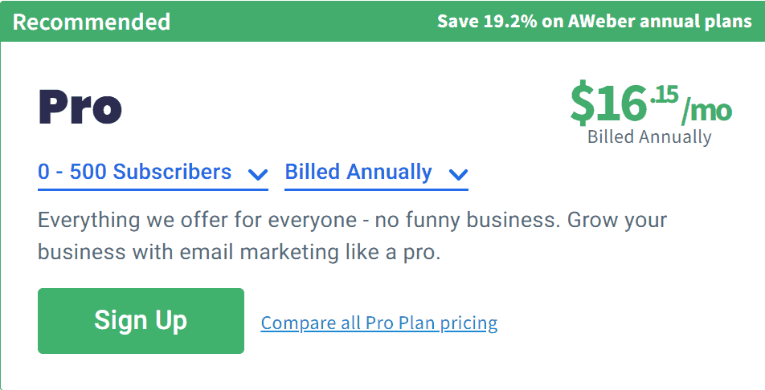Image resolution: width=765 pixels, height=390 pixels.
Task: Click the 0 - 500 Subscribers text label
Action: (135, 172)
